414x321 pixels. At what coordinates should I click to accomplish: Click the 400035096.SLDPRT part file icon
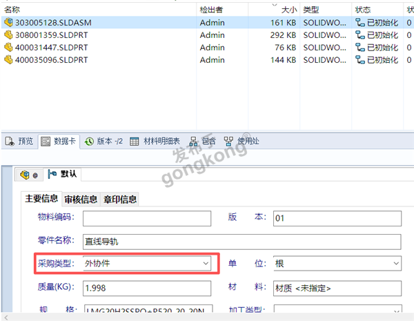(x=8, y=60)
